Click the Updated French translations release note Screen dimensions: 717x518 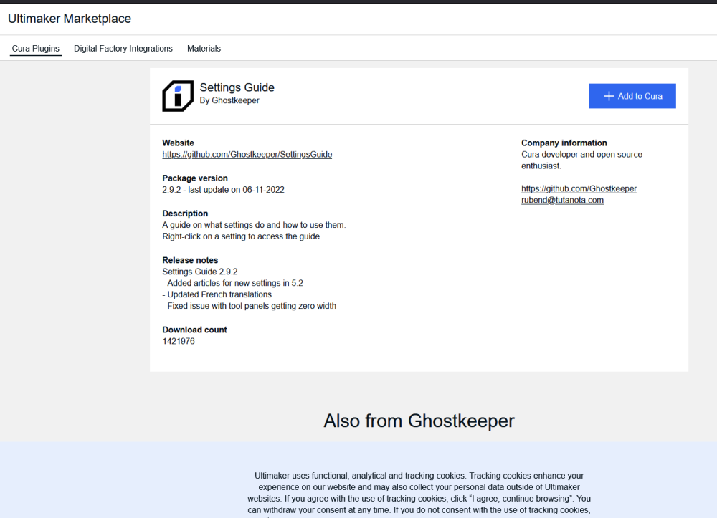tap(217, 294)
